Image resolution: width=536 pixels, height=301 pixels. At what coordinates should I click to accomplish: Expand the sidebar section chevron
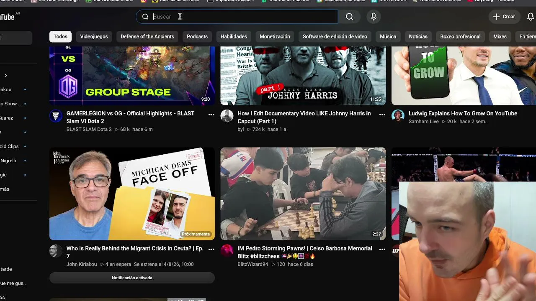click(x=5, y=75)
